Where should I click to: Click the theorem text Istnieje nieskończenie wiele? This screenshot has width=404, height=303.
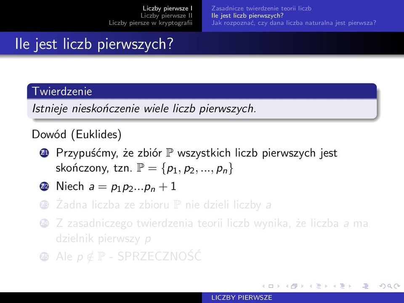click(144, 109)
